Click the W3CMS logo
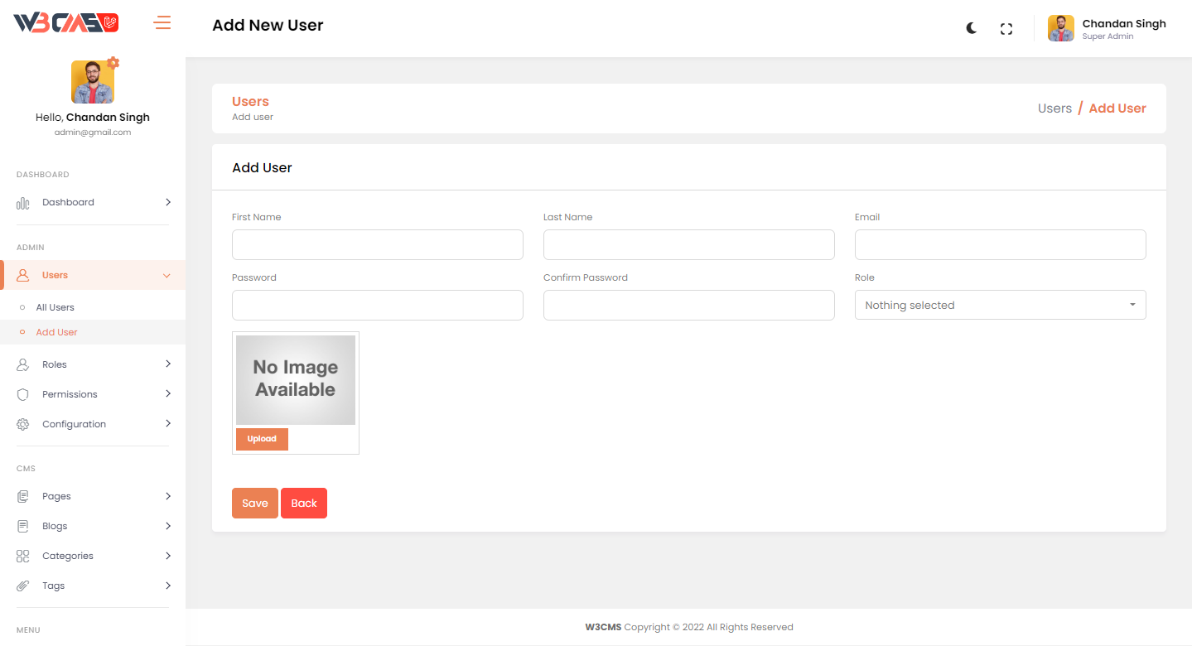The width and height of the screenshot is (1192, 646). point(66,23)
